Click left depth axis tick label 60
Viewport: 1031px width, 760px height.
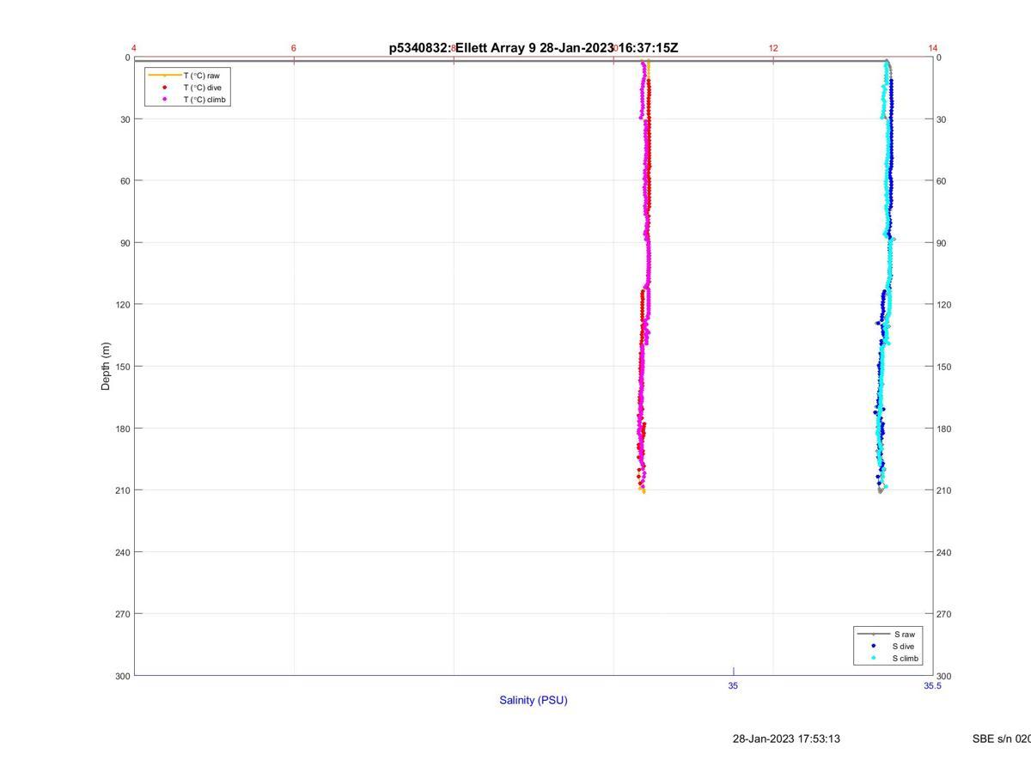pyautogui.click(x=125, y=181)
